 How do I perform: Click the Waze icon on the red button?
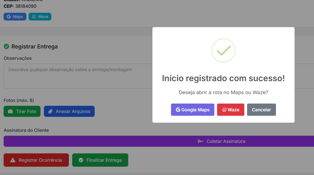[224, 110]
